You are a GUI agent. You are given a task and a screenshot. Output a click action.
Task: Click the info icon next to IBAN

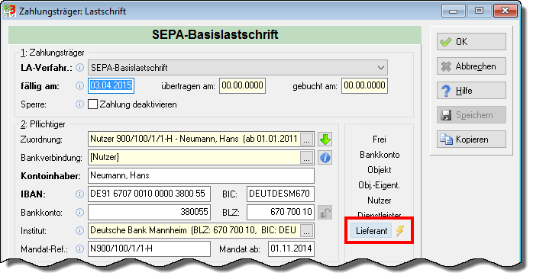[79, 194]
